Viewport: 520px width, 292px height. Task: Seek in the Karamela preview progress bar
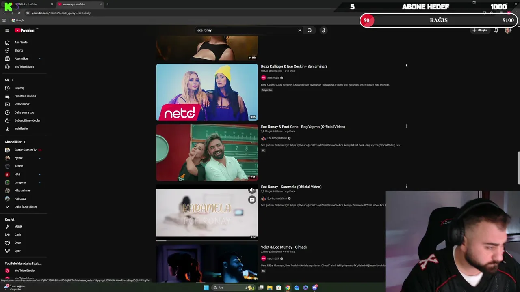click(207, 240)
